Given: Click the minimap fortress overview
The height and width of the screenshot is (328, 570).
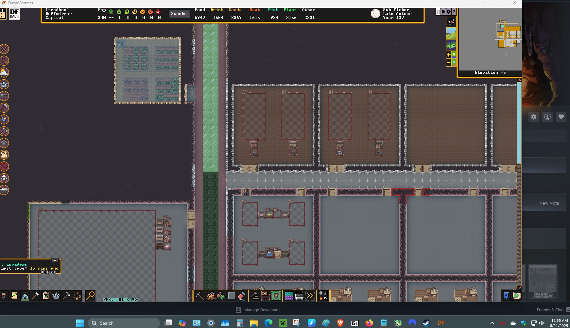Looking at the screenshot, I should coord(491,39).
